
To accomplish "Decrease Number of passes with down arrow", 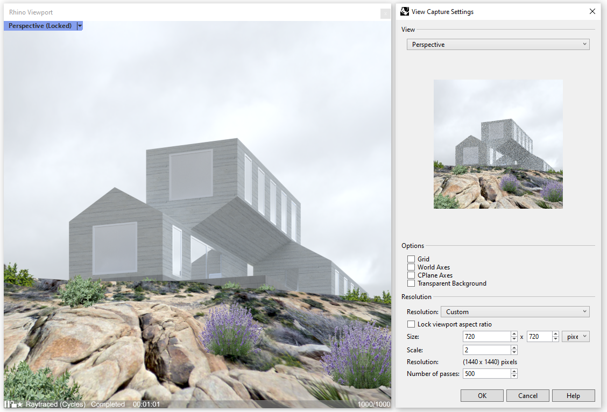I will [x=514, y=376].
